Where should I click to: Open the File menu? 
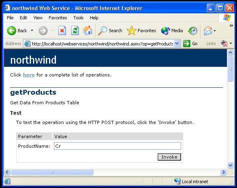point(10,18)
